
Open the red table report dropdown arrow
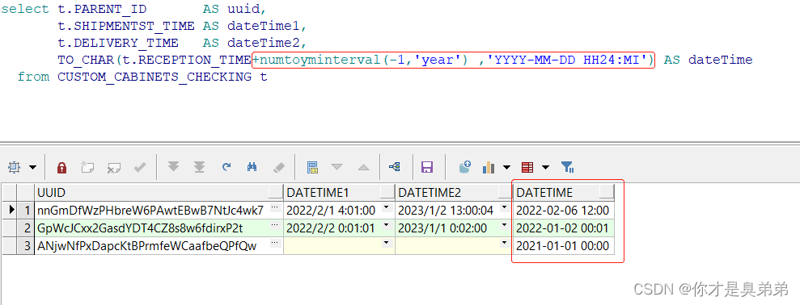(x=545, y=167)
